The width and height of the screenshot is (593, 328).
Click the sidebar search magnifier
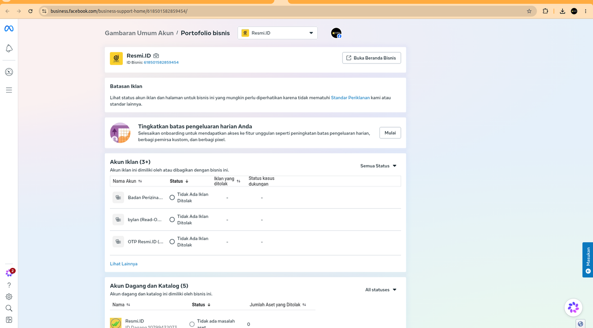[9, 308]
